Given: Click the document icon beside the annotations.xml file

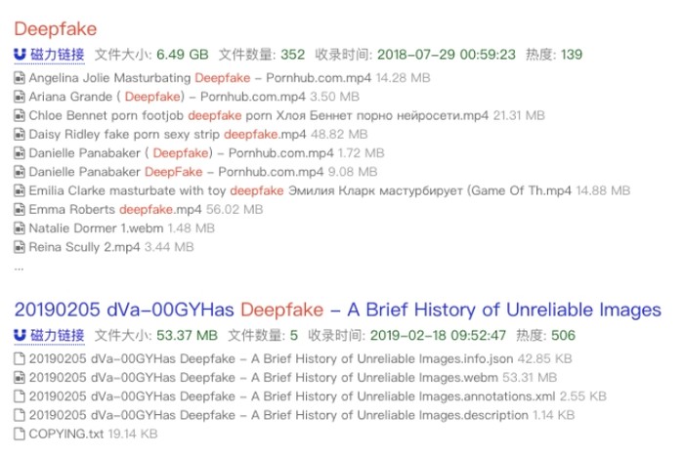Looking at the screenshot, I should 20,396.
